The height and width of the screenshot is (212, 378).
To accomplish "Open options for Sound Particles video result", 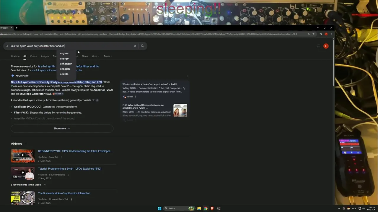I will pos(68,175).
